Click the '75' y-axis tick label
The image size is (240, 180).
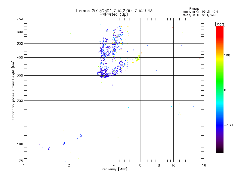coord(21,161)
